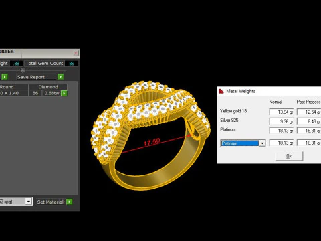Click the selected-metal Normal weight field beside dropdown

coord(282,143)
